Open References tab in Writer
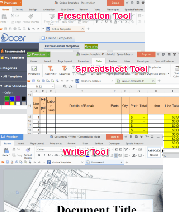Viewport: 179px width, 212px height. coord(56,143)
